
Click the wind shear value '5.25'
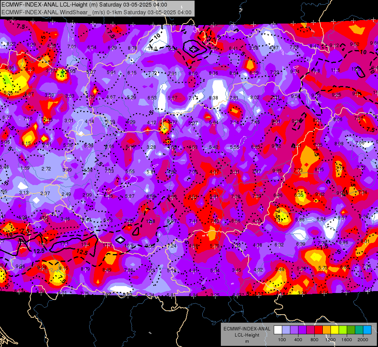point(8,93)
